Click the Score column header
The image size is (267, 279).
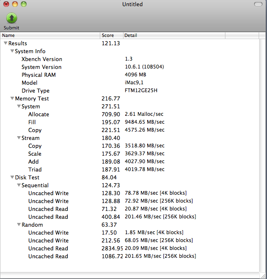(x=111, y=35)
